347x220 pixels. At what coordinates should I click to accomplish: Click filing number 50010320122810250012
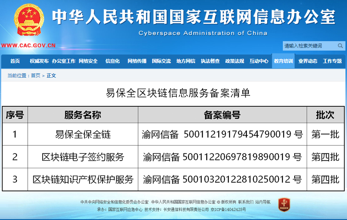pos(236,179)
